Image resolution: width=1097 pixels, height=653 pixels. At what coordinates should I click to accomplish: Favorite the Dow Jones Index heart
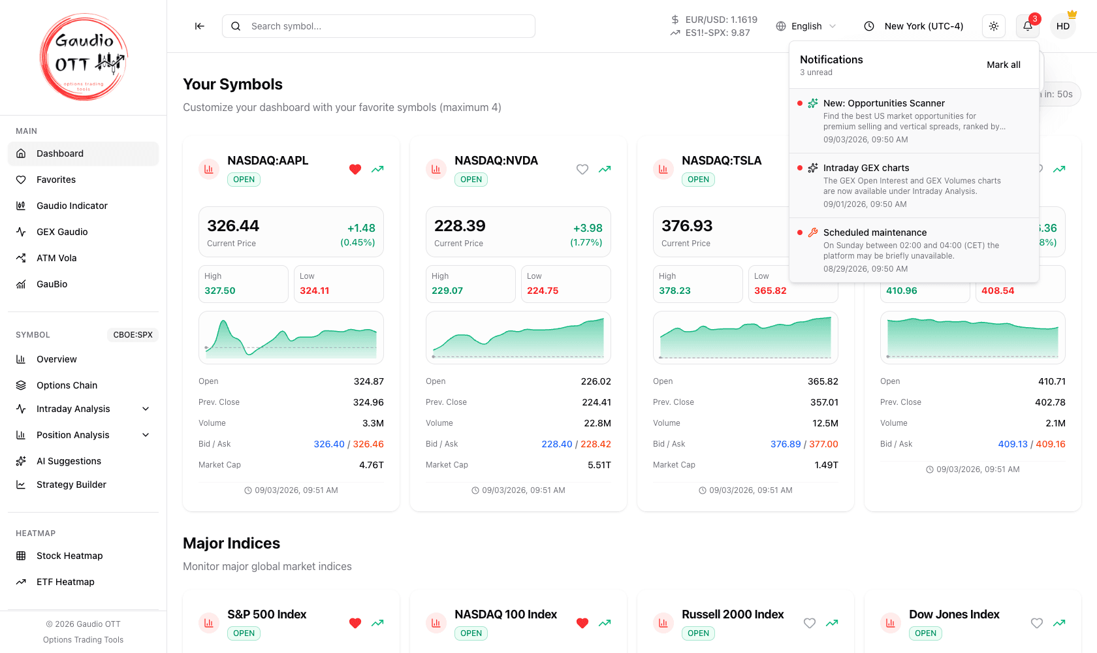(1037, 623)
